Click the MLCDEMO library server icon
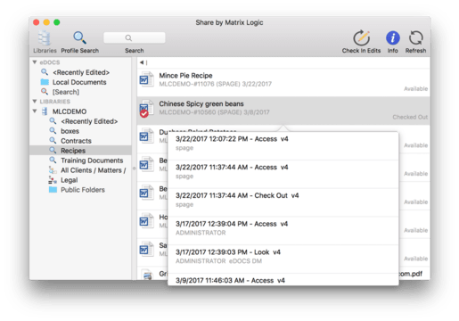Screen dimensions: 459x321 (45, 111)
